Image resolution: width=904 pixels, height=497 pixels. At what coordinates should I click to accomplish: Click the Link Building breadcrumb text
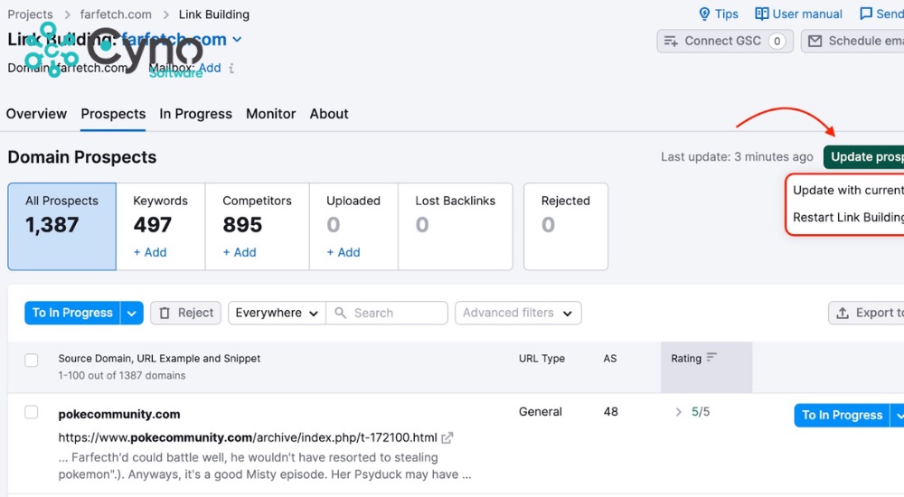214,14
